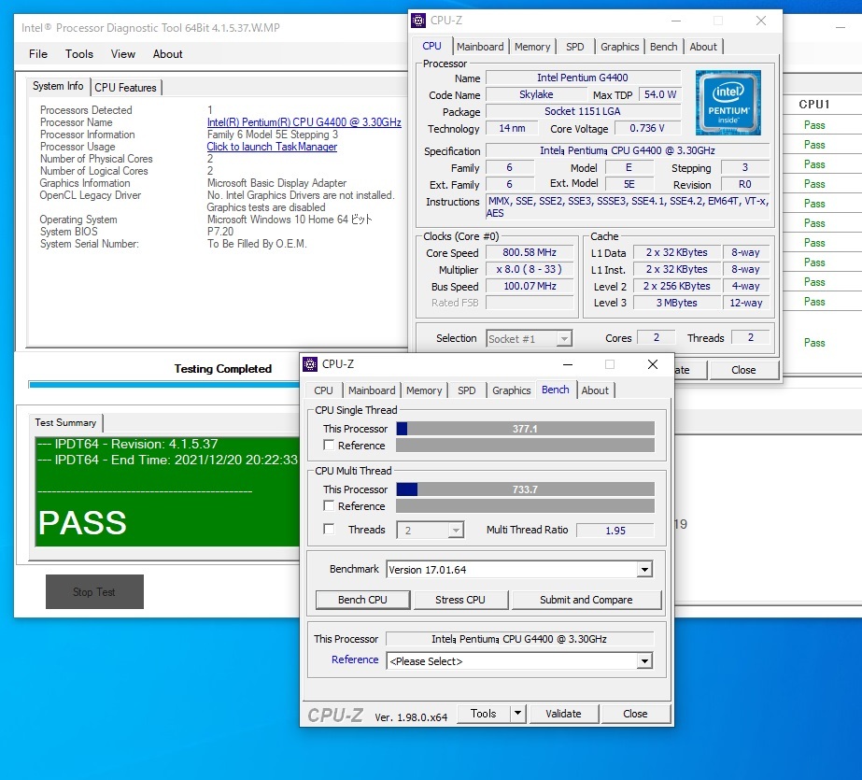Click to launch TaskManager link

(272, 147)
